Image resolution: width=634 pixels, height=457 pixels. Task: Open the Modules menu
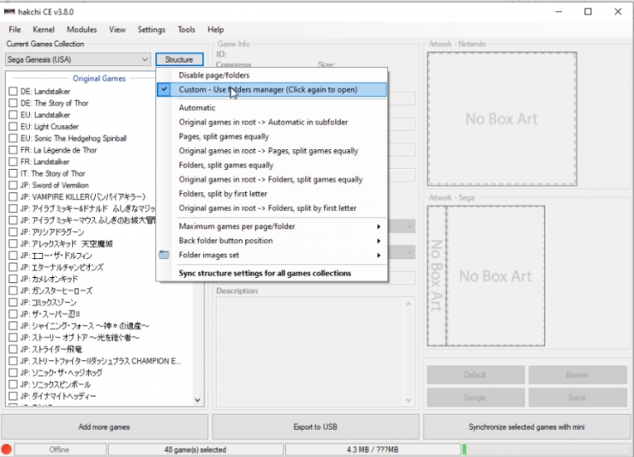click(82, 30)
